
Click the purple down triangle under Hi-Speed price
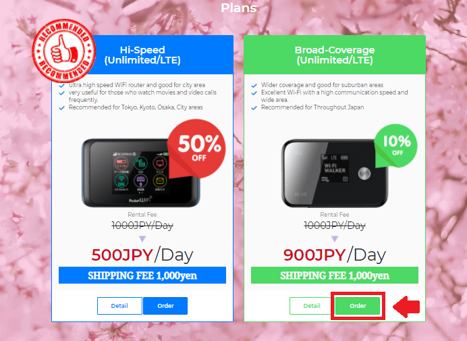pyautogui.click(x=142, y=239)
